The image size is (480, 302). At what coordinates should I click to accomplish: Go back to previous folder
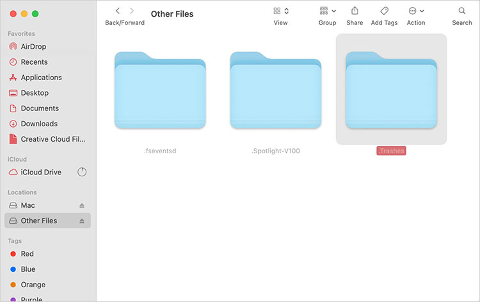pyautogui.click(x=118, y=11)
